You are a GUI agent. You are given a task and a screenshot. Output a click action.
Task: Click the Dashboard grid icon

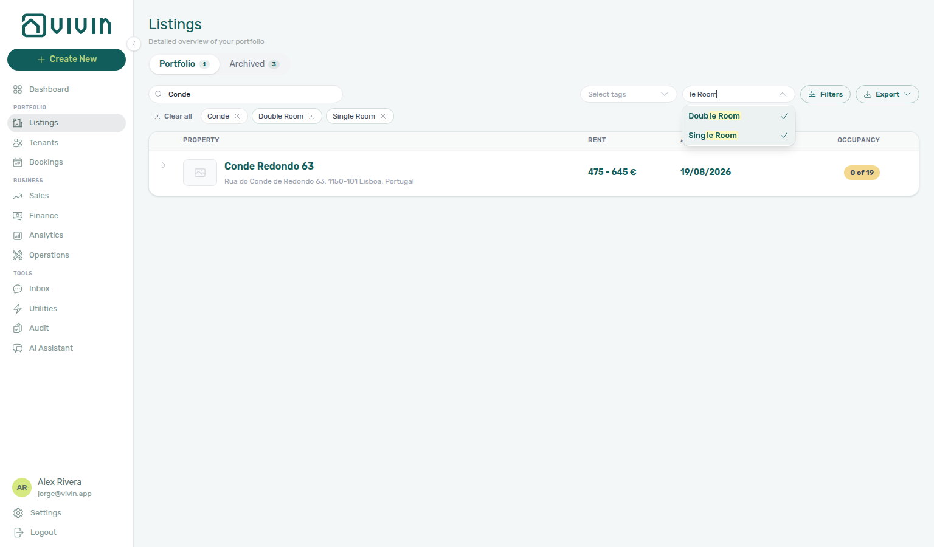pyautogui.click(x=18, y=89)
